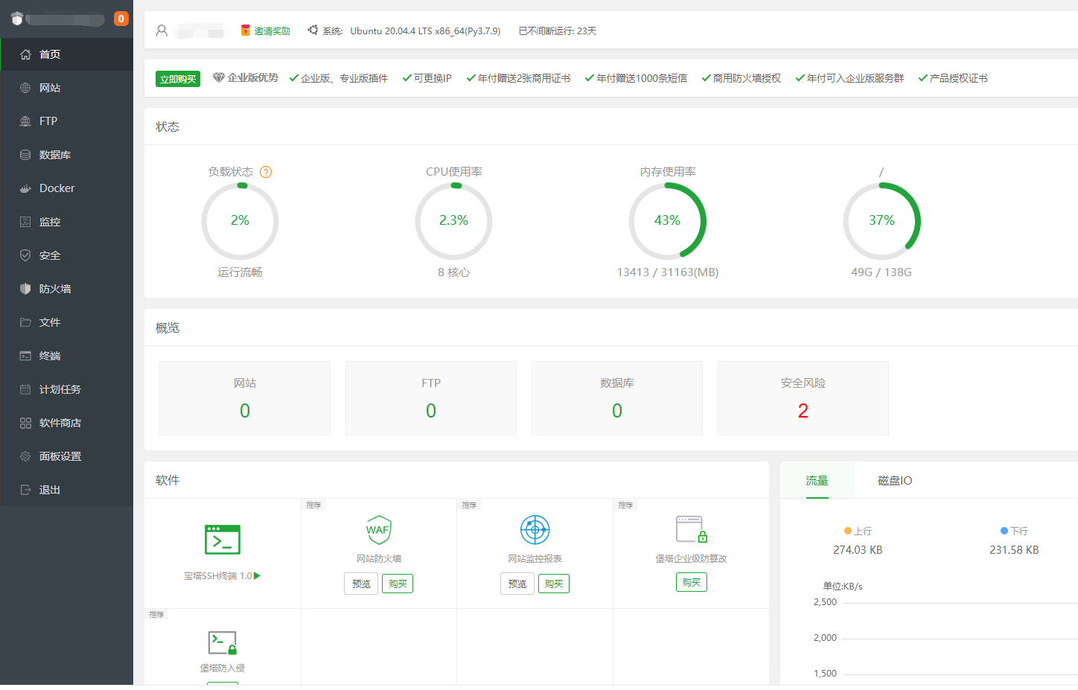Screen dimensions: 1078x690
Task: Click the Docker whale icon in sidebar
Action: click(25, 188)
